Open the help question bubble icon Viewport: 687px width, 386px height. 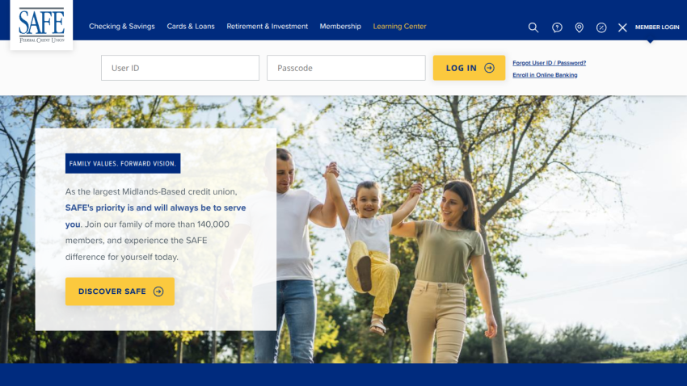coord(557,27)
